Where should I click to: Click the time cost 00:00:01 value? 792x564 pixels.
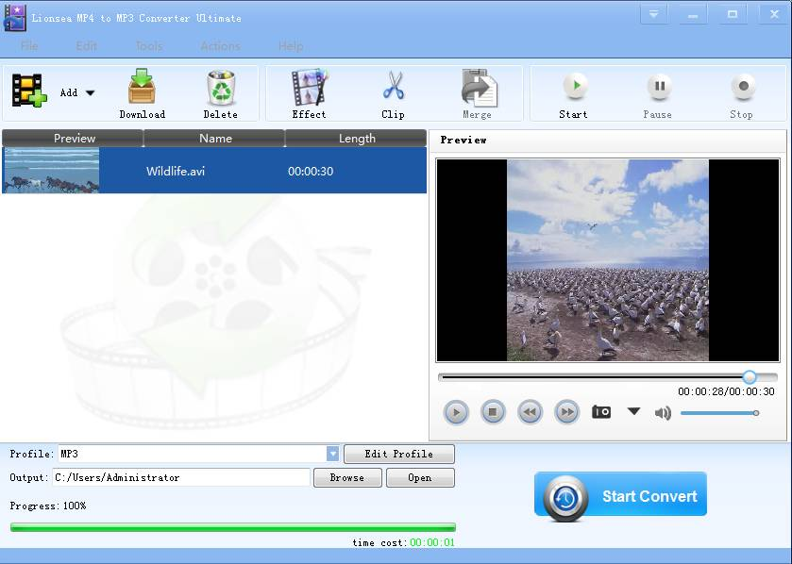click(432, 543)
